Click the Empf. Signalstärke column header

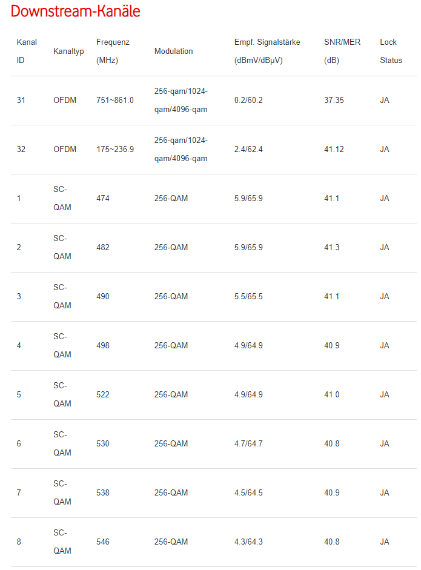[x=267, y=51]
